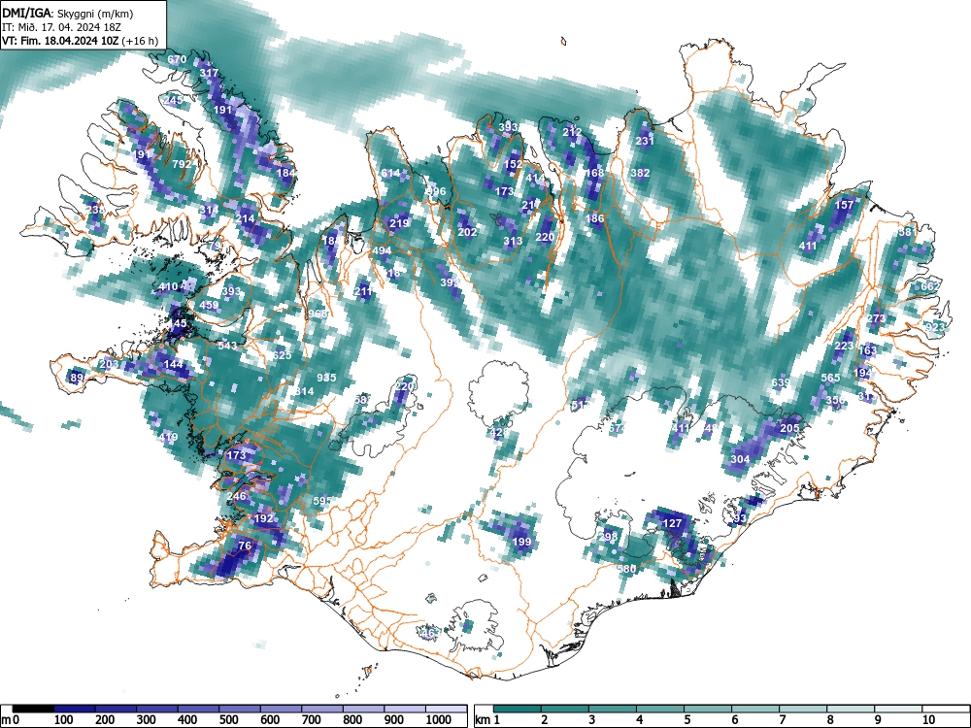Click the visibility value '670' on the map
The width and height of the screenshot is (971, 728).
click(x=177, y=60)
